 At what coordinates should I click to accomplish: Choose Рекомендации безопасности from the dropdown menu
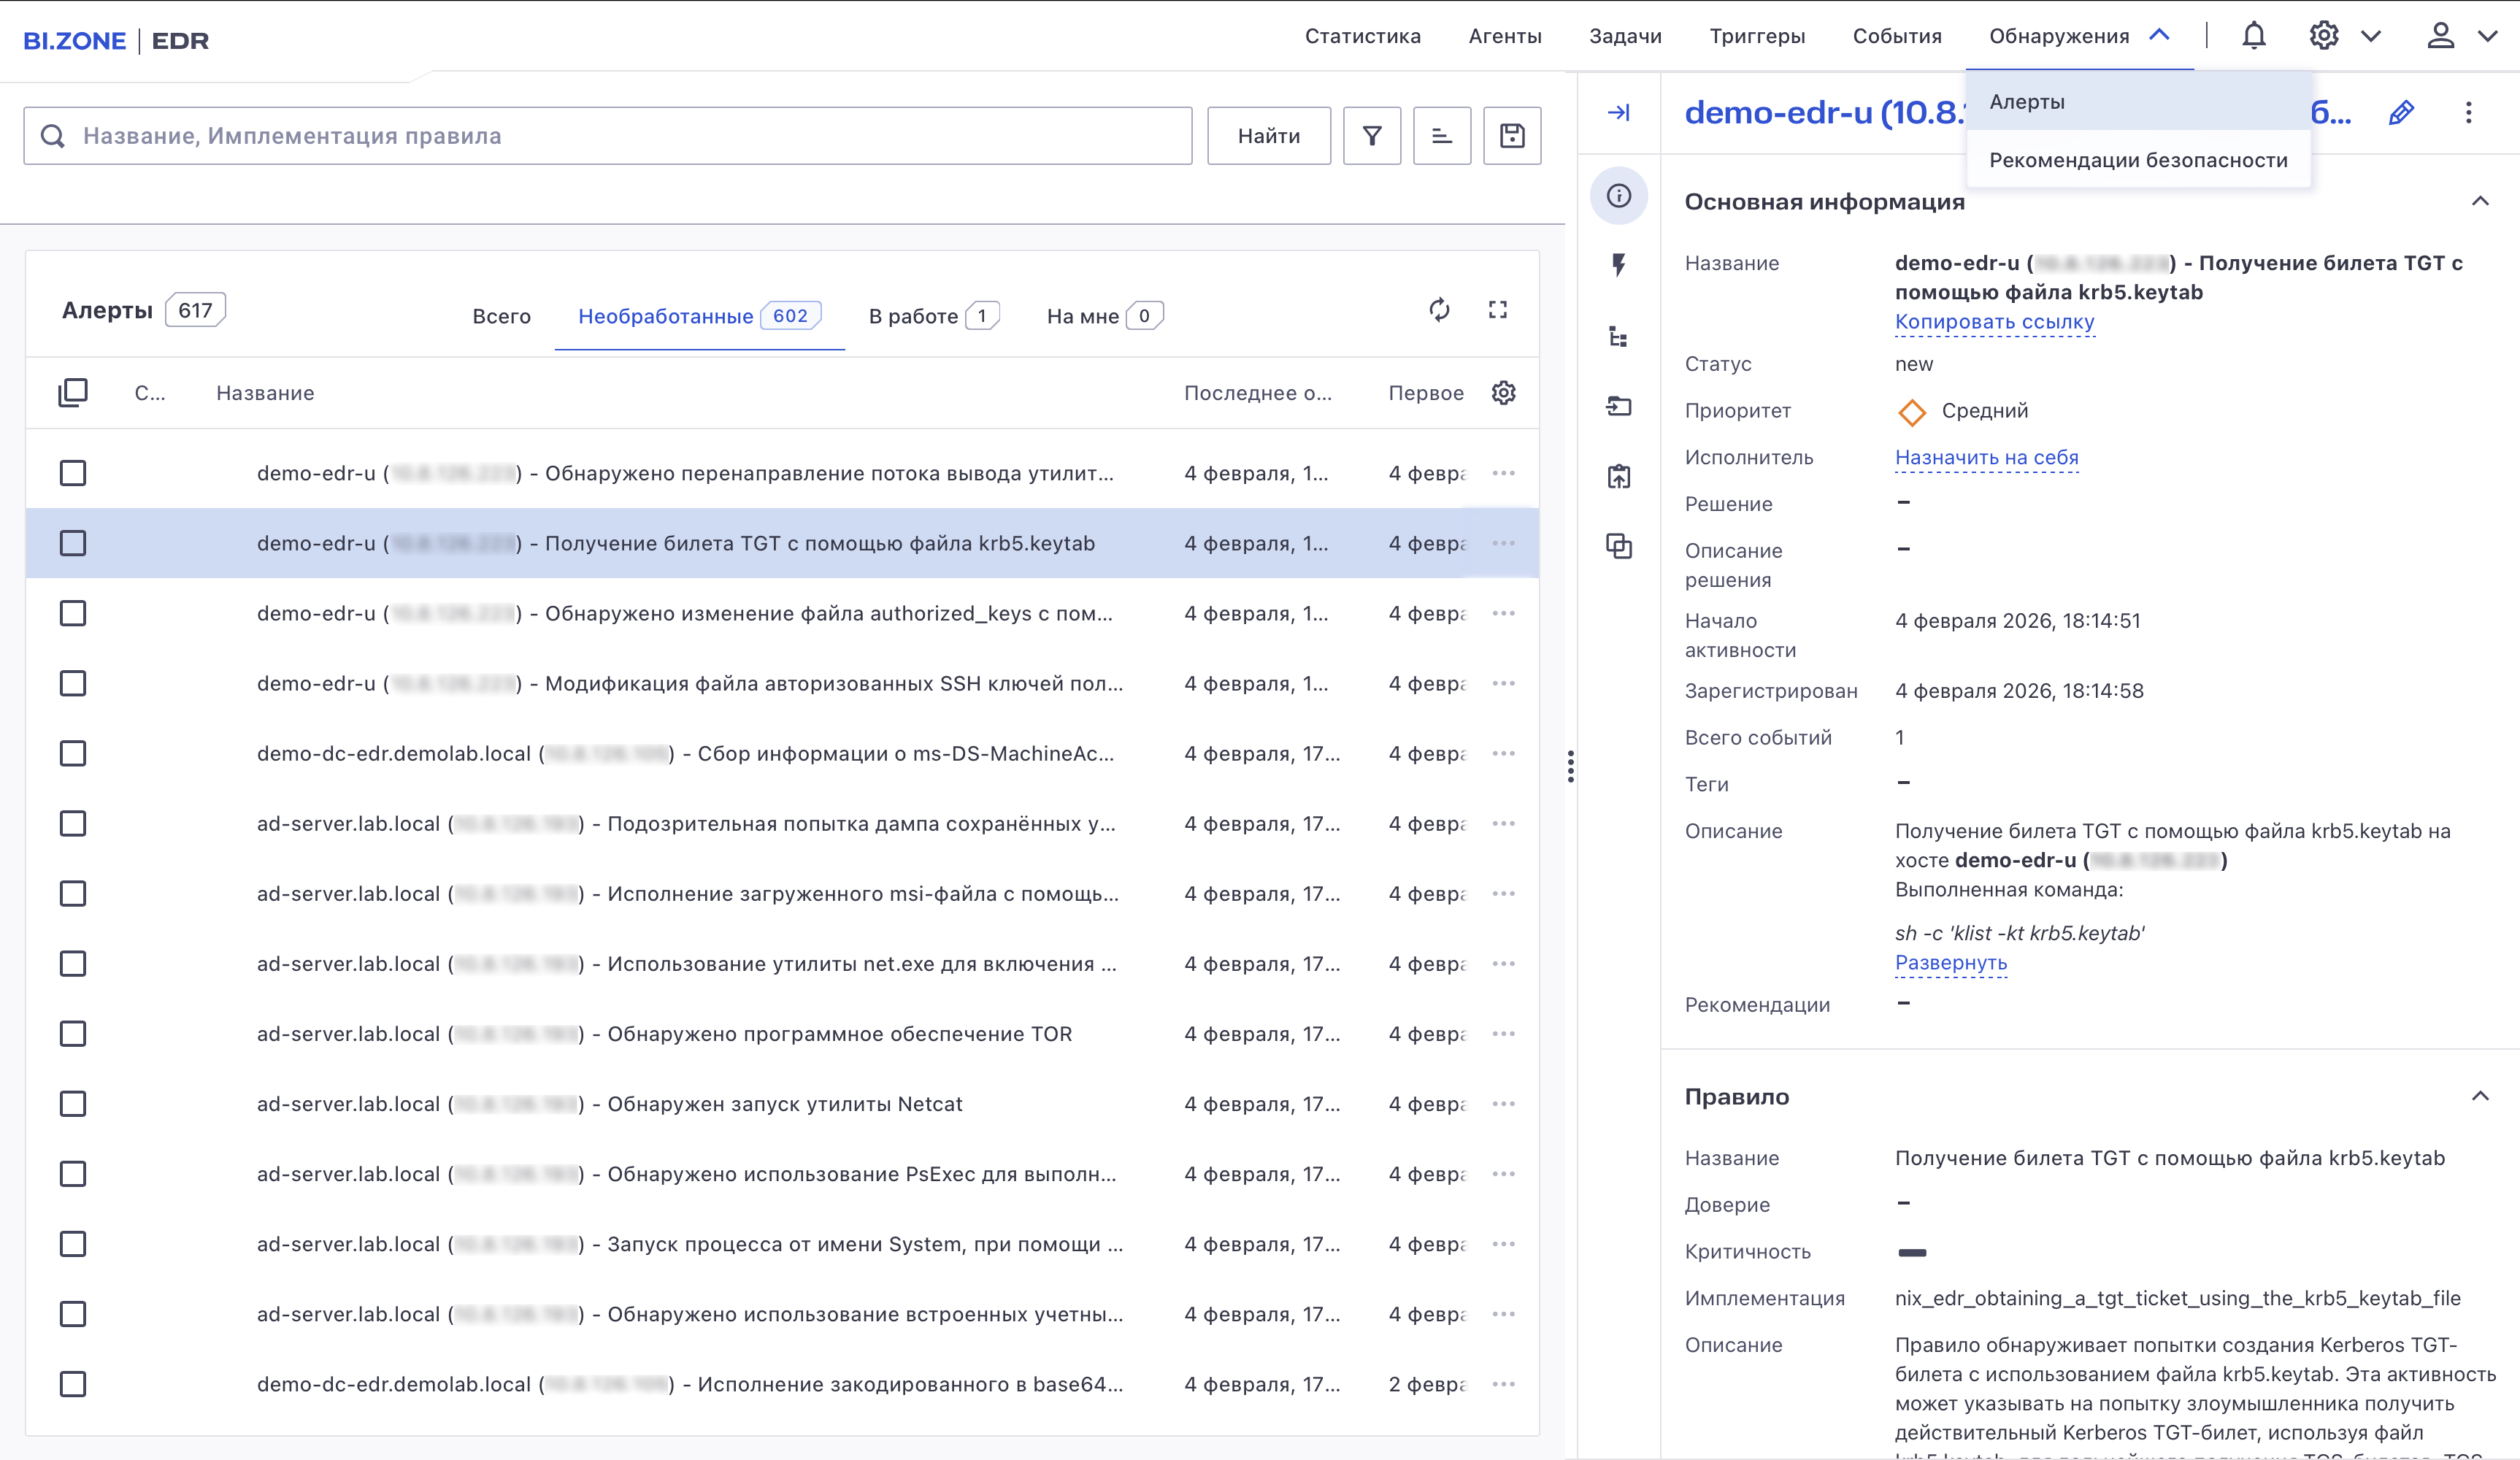(x=2138, y=160)
